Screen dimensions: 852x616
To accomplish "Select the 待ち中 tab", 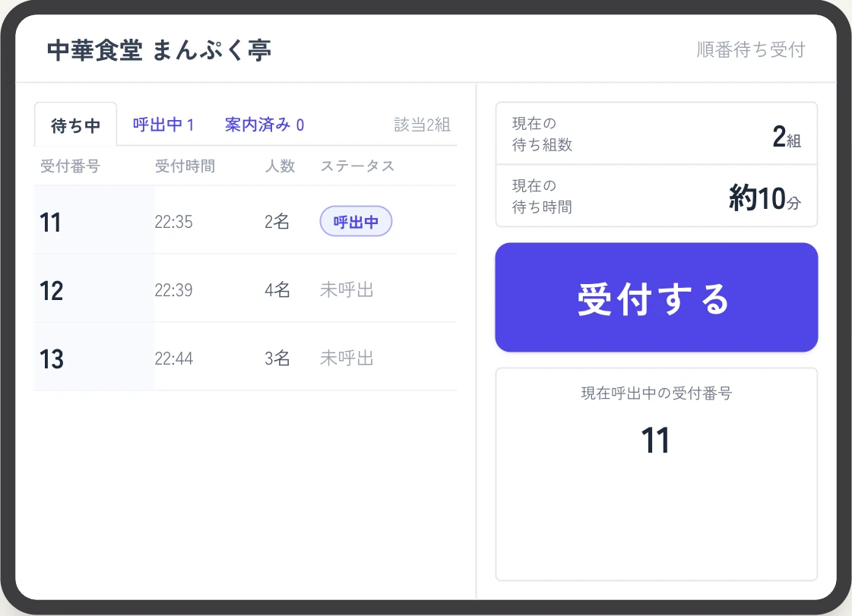I will tap(75, 125).
